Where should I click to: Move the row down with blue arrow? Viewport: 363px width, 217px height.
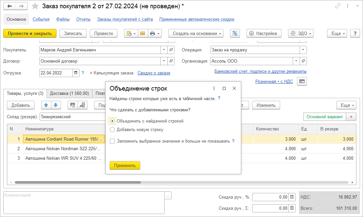56,105
